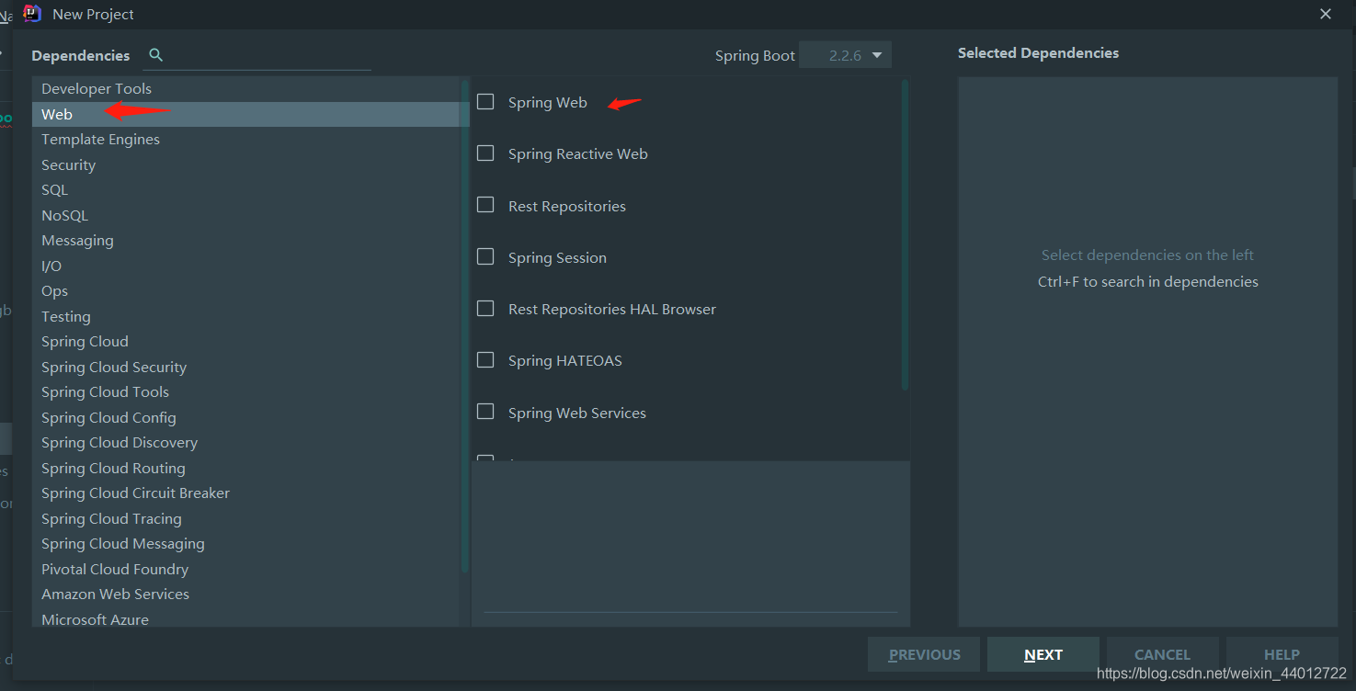The image size is (1356, 691).
Task: Check the Rest Repositories checkbox
Action: (485, 205)
